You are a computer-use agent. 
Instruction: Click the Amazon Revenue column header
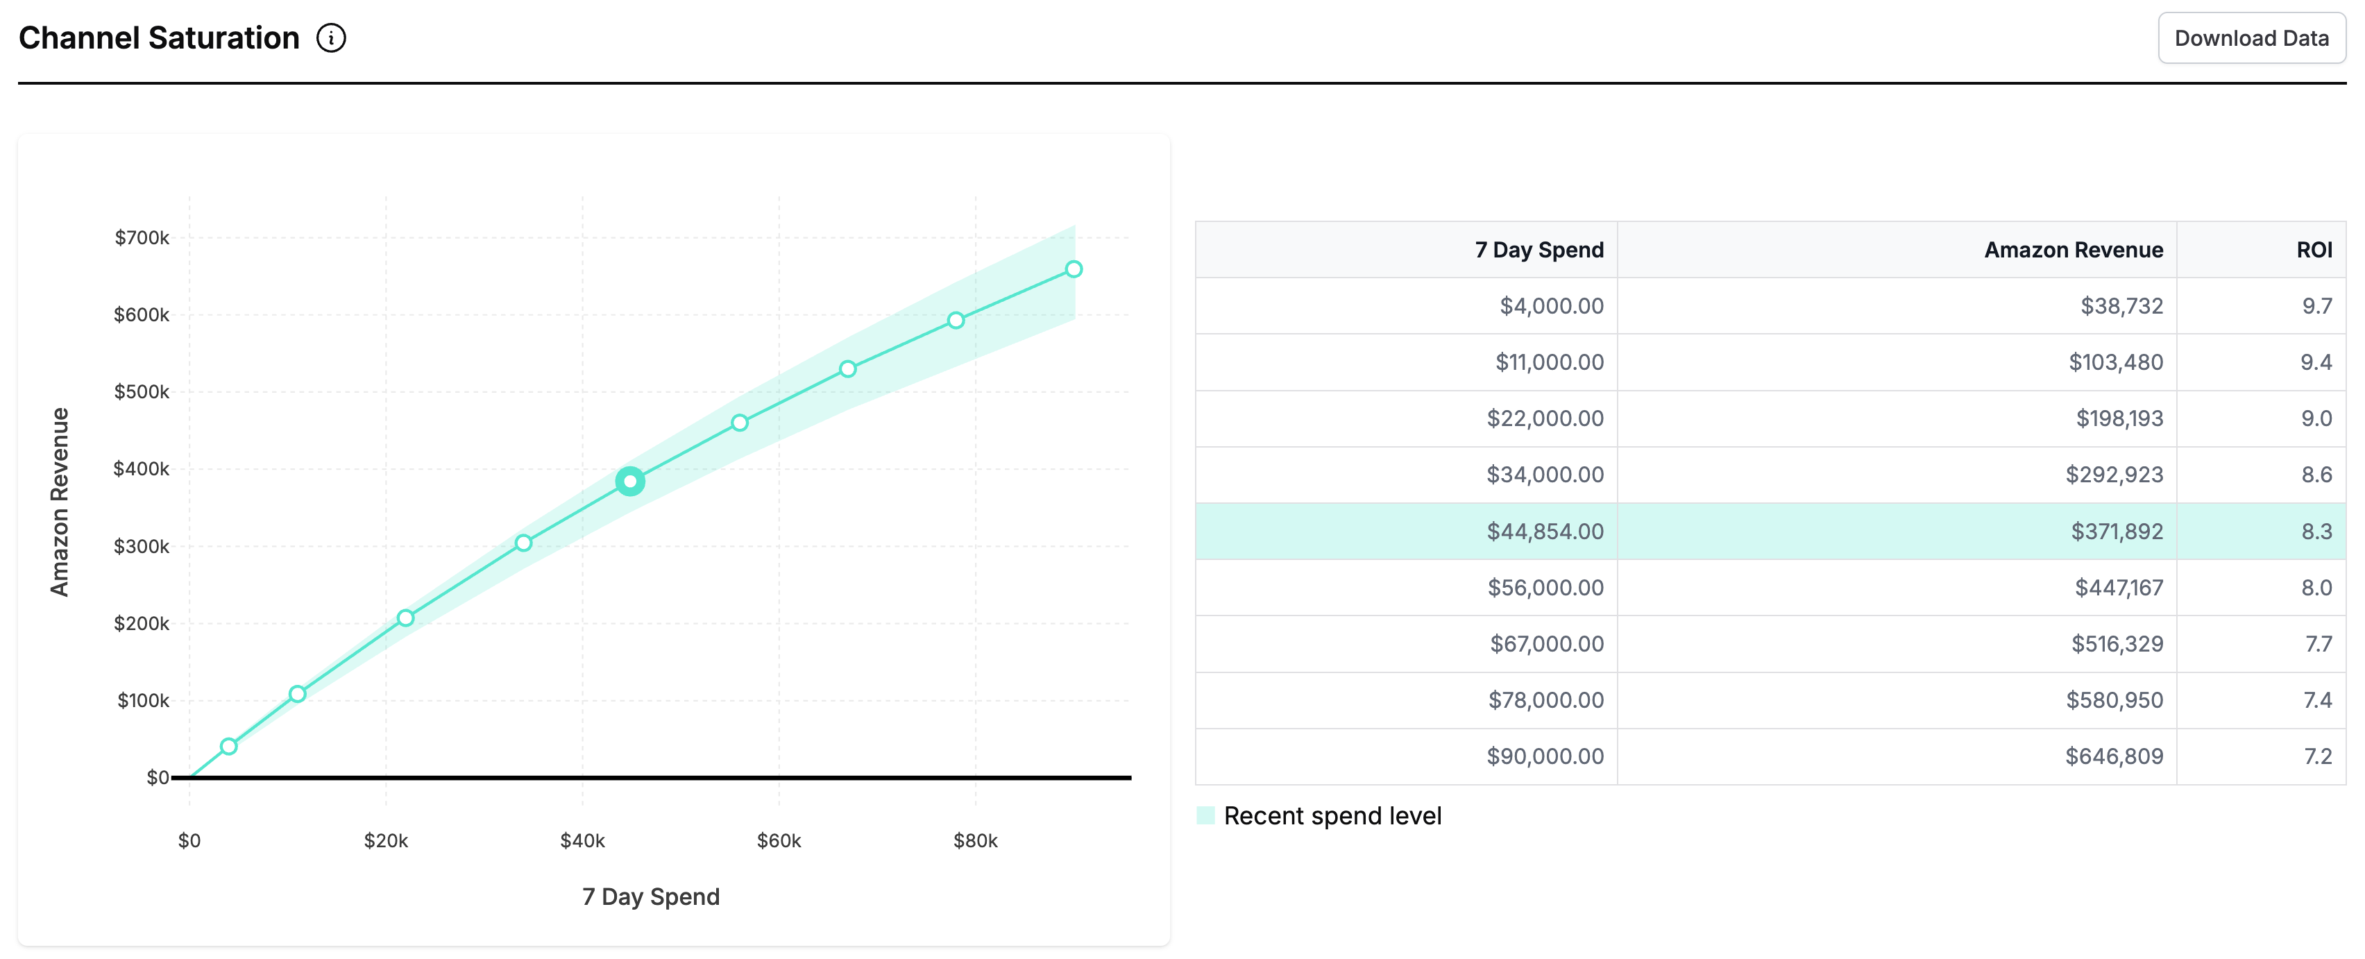(2073, 250)
